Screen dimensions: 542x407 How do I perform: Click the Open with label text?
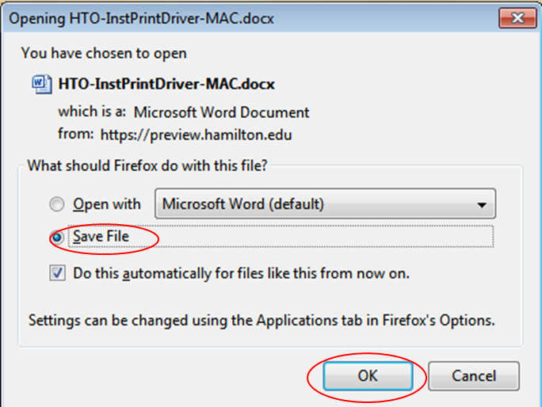107,203
